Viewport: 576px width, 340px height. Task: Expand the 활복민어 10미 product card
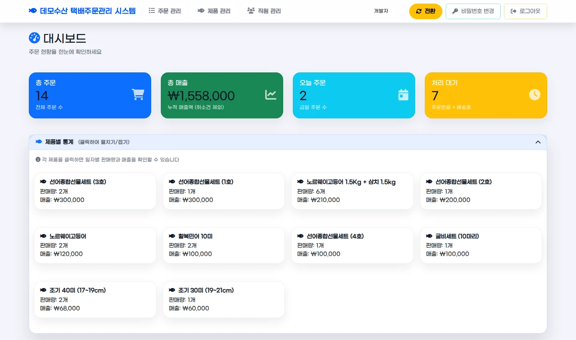click(224, 245)
